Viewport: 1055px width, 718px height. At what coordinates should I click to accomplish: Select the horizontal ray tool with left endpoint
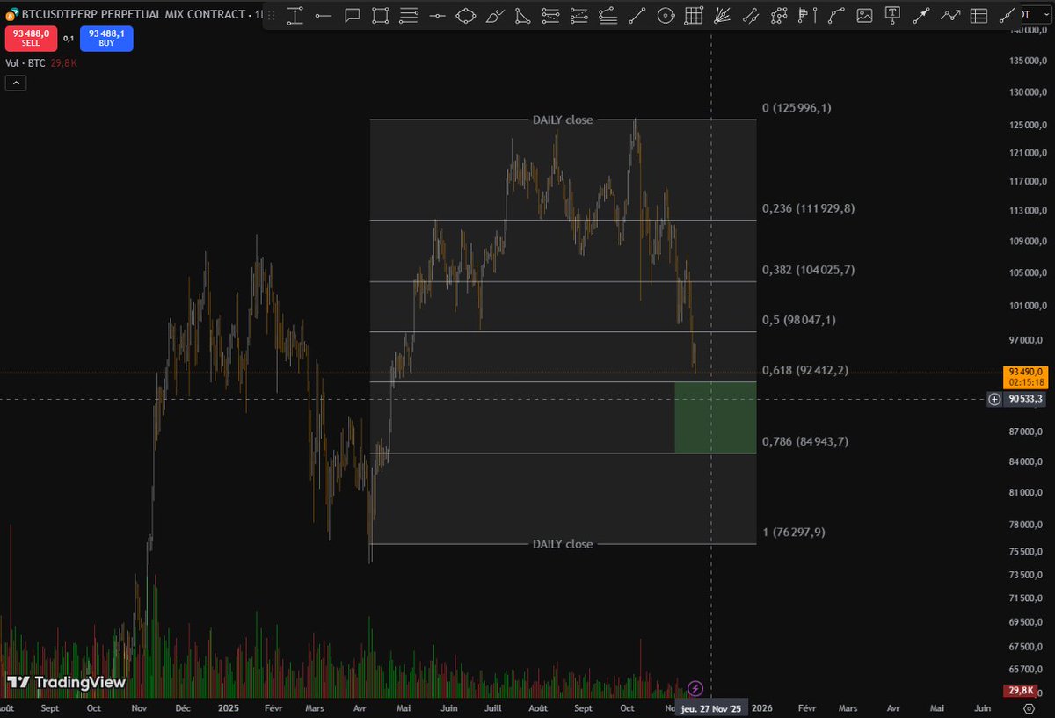[x=324, y=14]
